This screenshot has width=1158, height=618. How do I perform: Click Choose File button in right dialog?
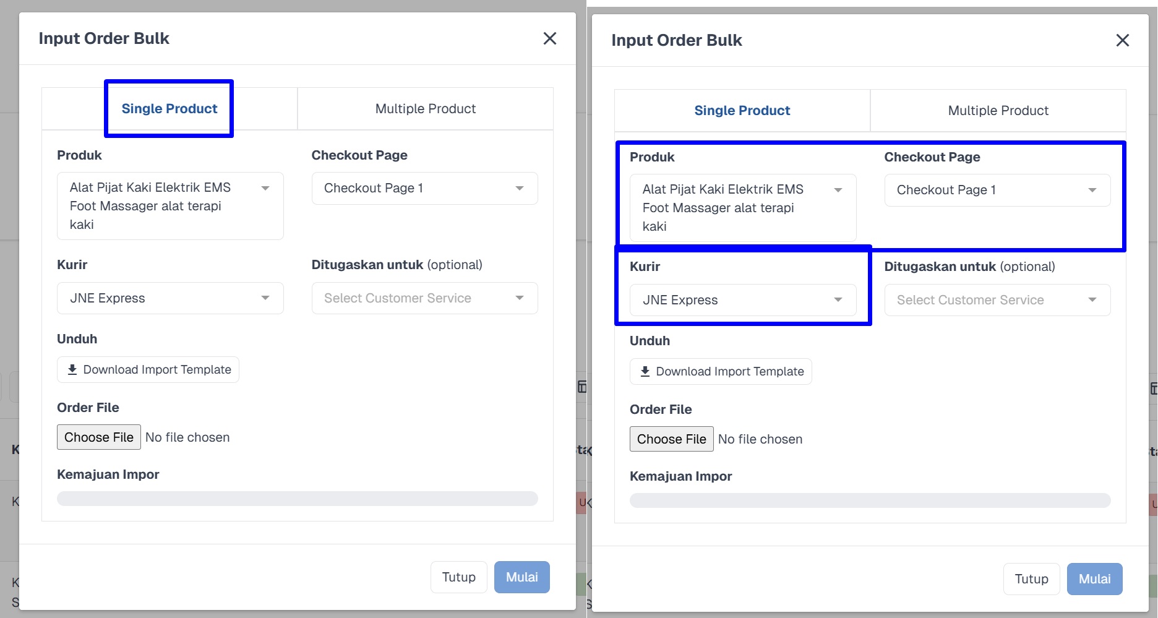(672, 439)
